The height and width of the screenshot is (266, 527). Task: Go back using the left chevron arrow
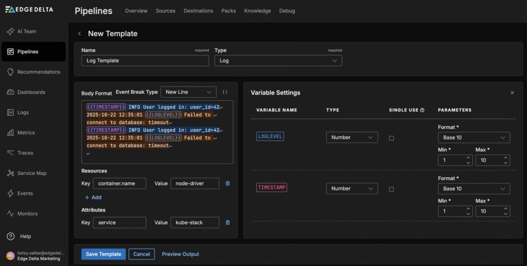click(80, 34)
